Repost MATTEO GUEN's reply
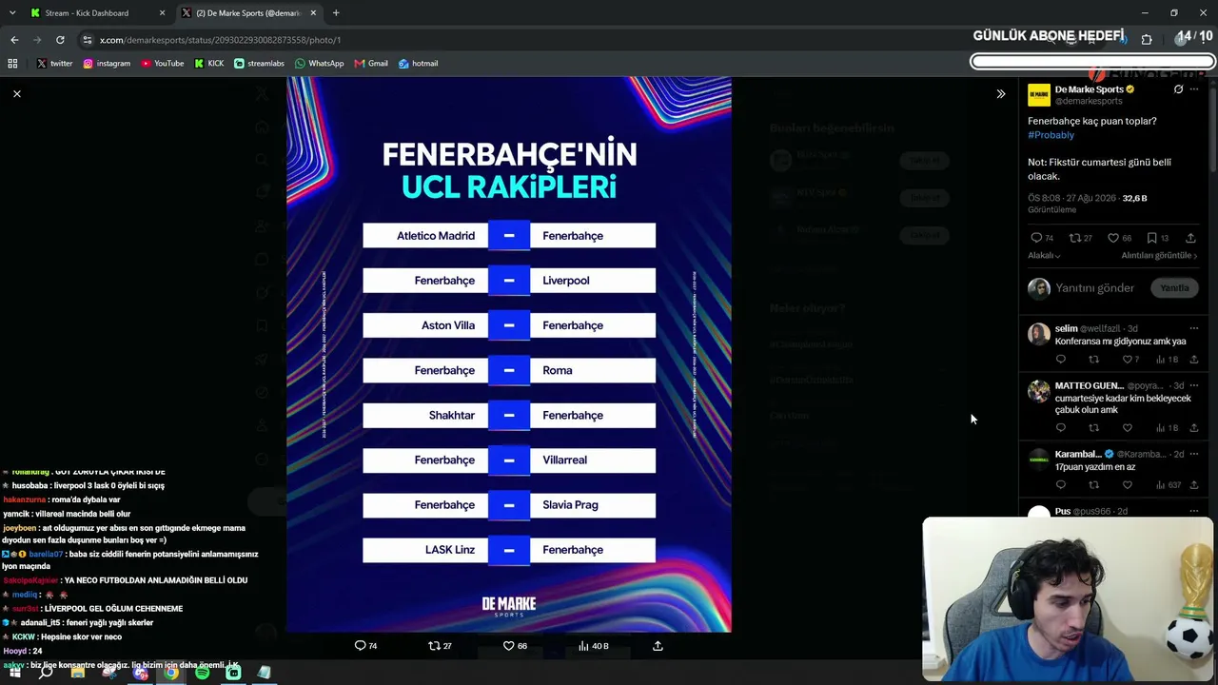This screenshot has width=1218, height=685. tap(1094, 428)
